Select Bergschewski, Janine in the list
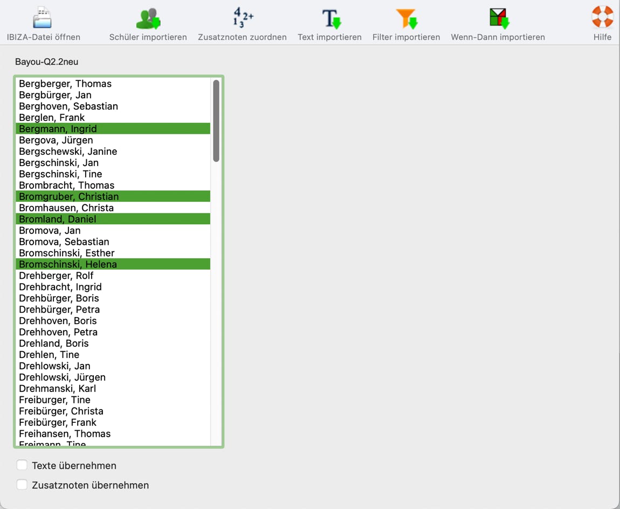This screenshot has width=620, height=509. coord(68,152)
